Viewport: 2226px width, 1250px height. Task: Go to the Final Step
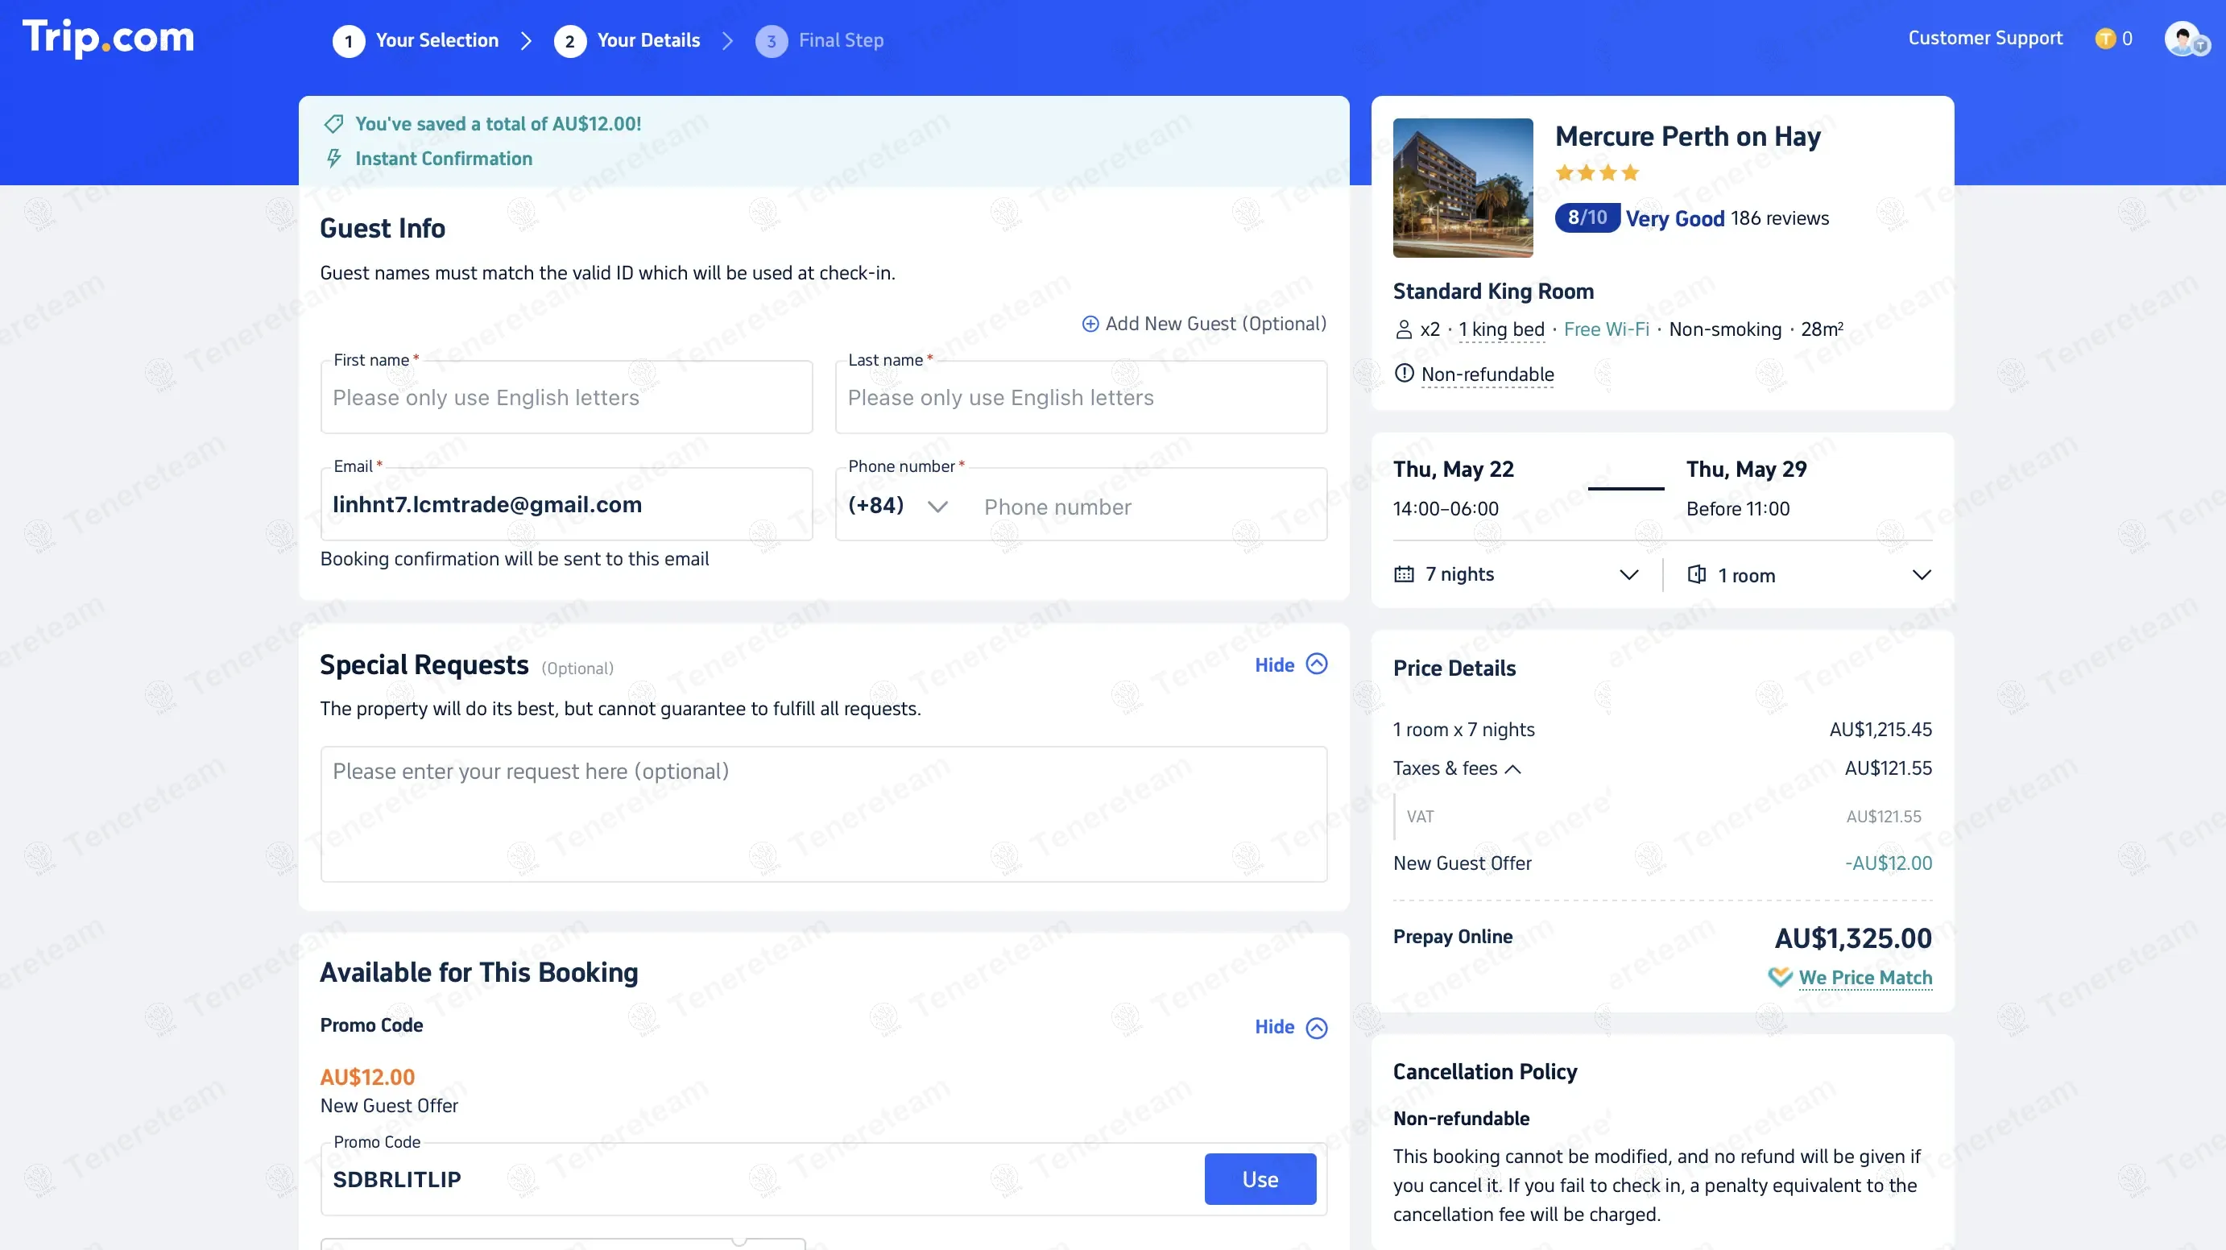point(841,40)
